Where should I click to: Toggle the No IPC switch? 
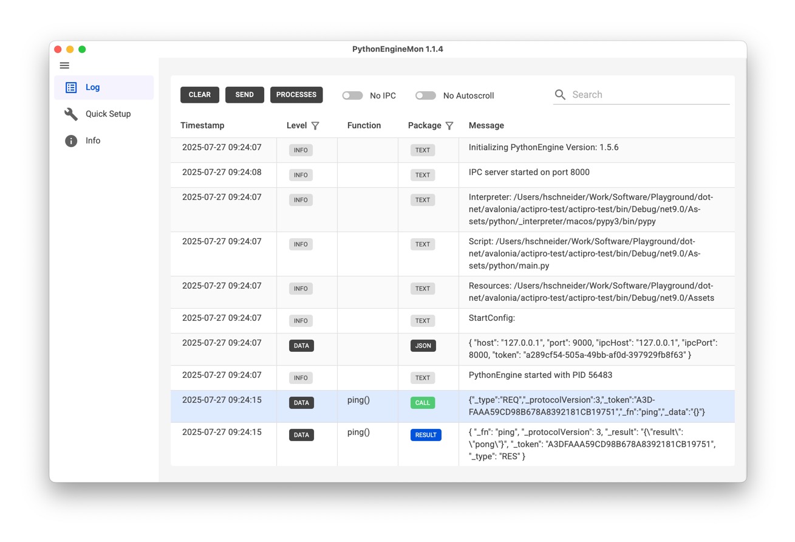point(352,95)
